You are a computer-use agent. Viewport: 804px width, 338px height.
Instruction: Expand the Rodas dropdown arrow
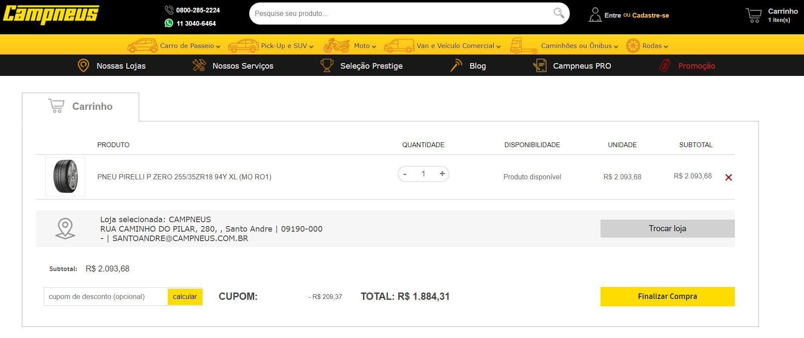[666, 46]
